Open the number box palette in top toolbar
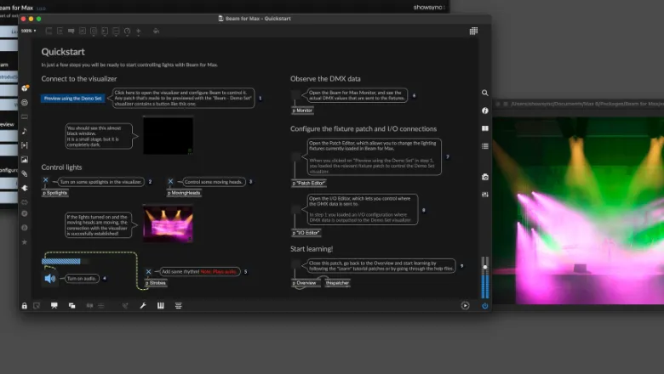This screenshot has height=374, width=664. coord(105,31)
